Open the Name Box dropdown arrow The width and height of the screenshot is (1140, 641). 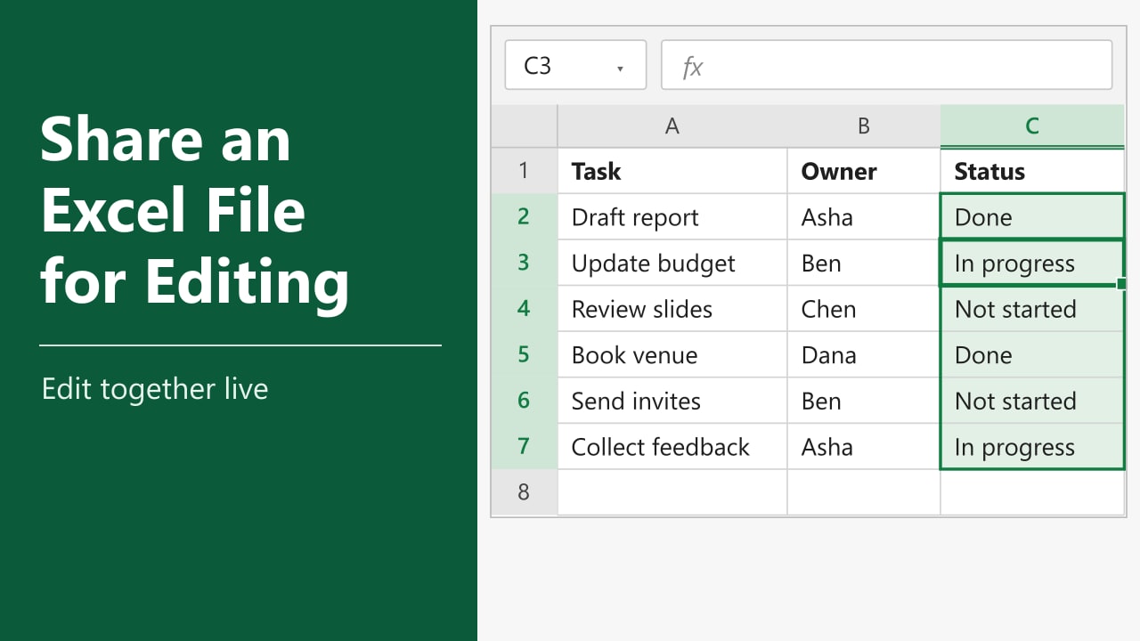point(620,68)
